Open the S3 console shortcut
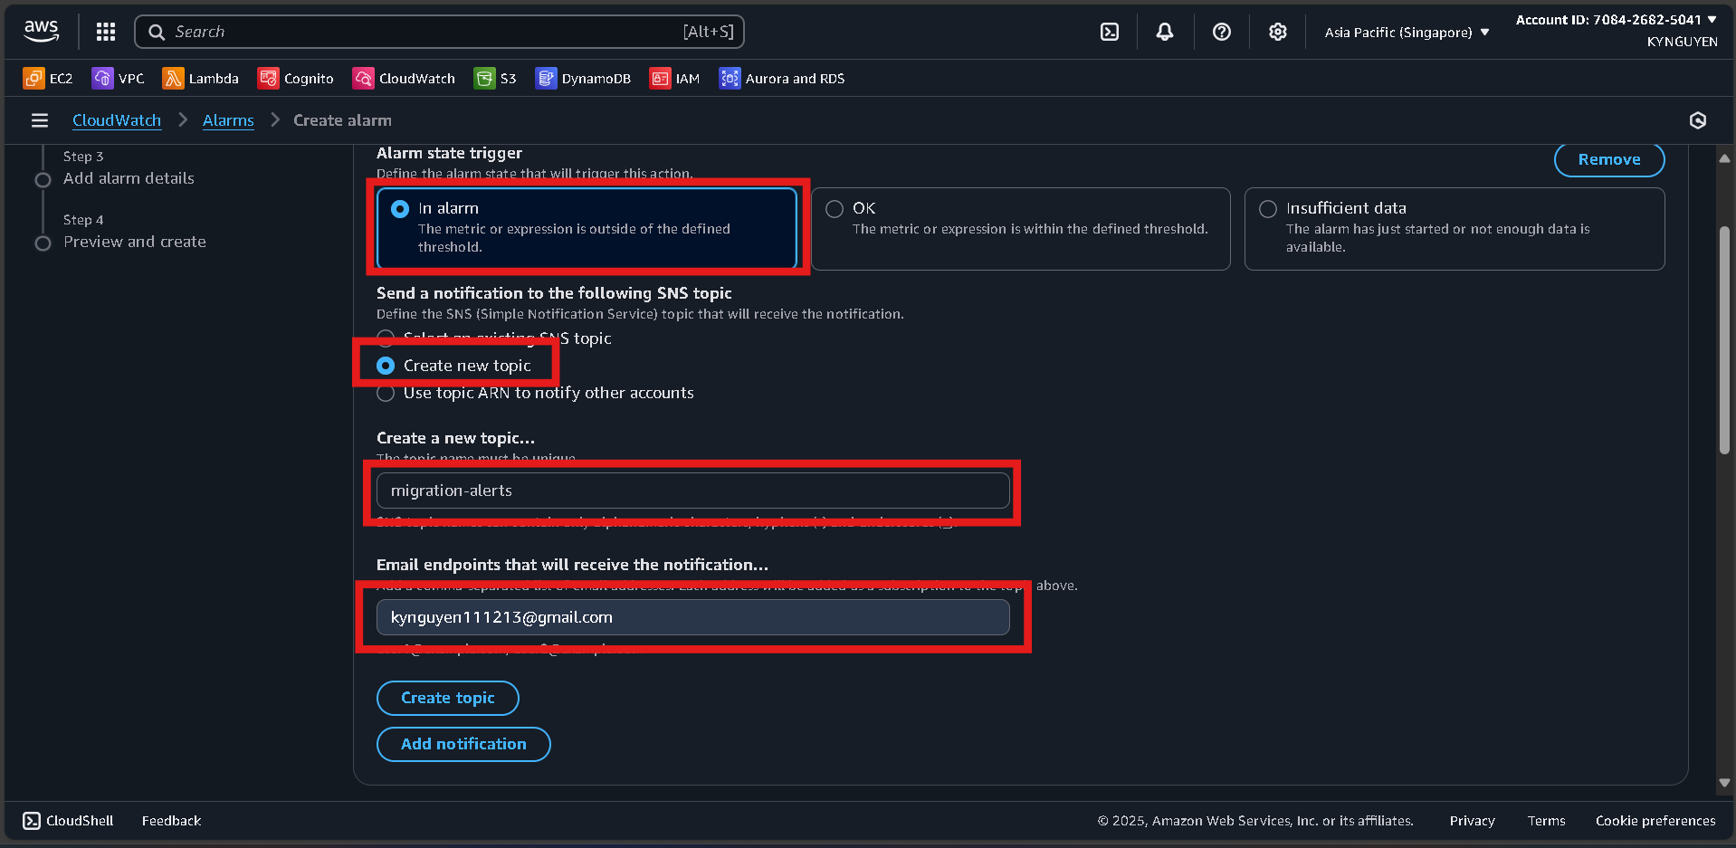This screenshot has width=1736, height=848. 494,78
